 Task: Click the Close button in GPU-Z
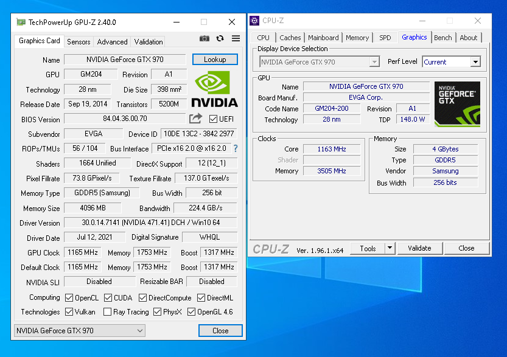click(220, 330)
